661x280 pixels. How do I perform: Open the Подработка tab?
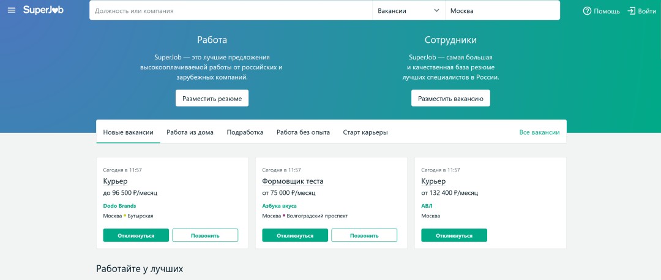[x=245, y=132]
